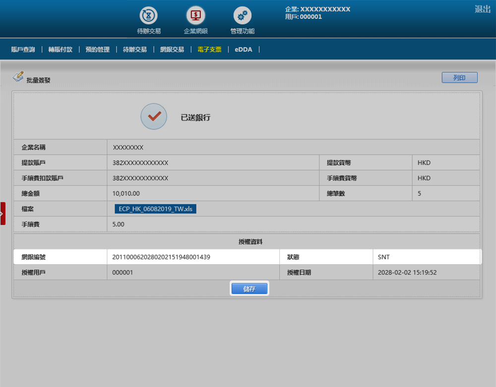The width and height of the screenshot is (496, 387).
Task: Open the 網銀交易 menu
Action: pos(172,50)
